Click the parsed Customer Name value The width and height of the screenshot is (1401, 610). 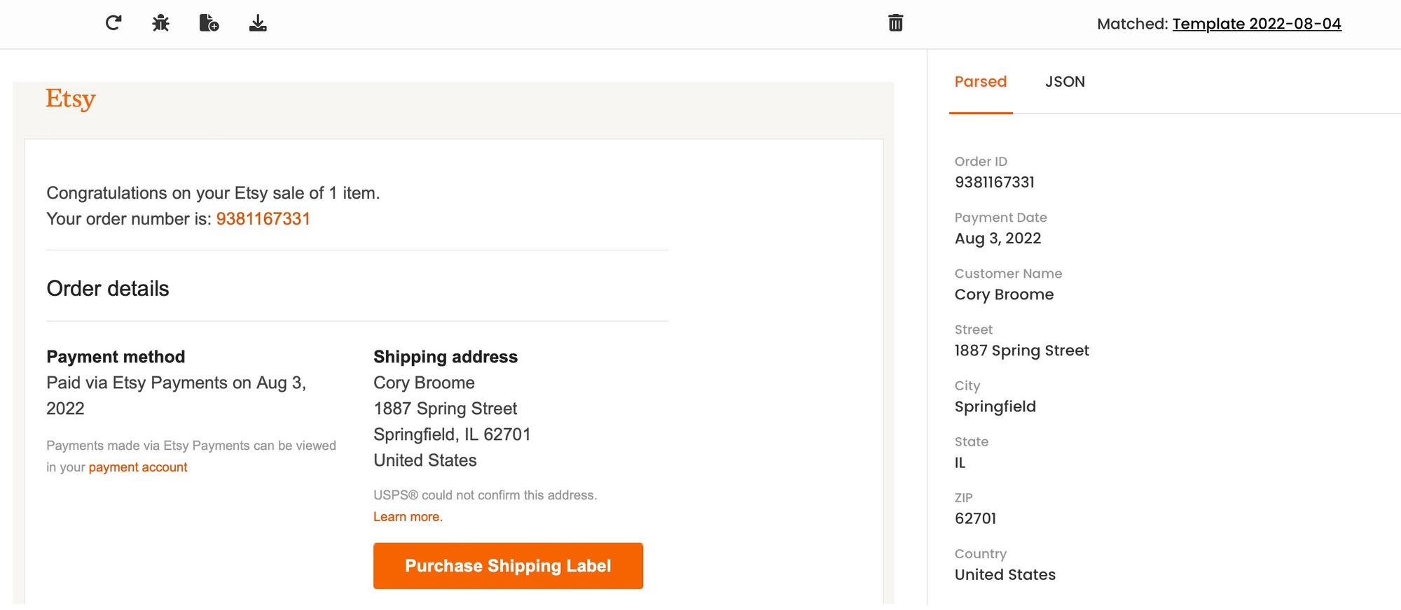click(x=1004, y=295)
